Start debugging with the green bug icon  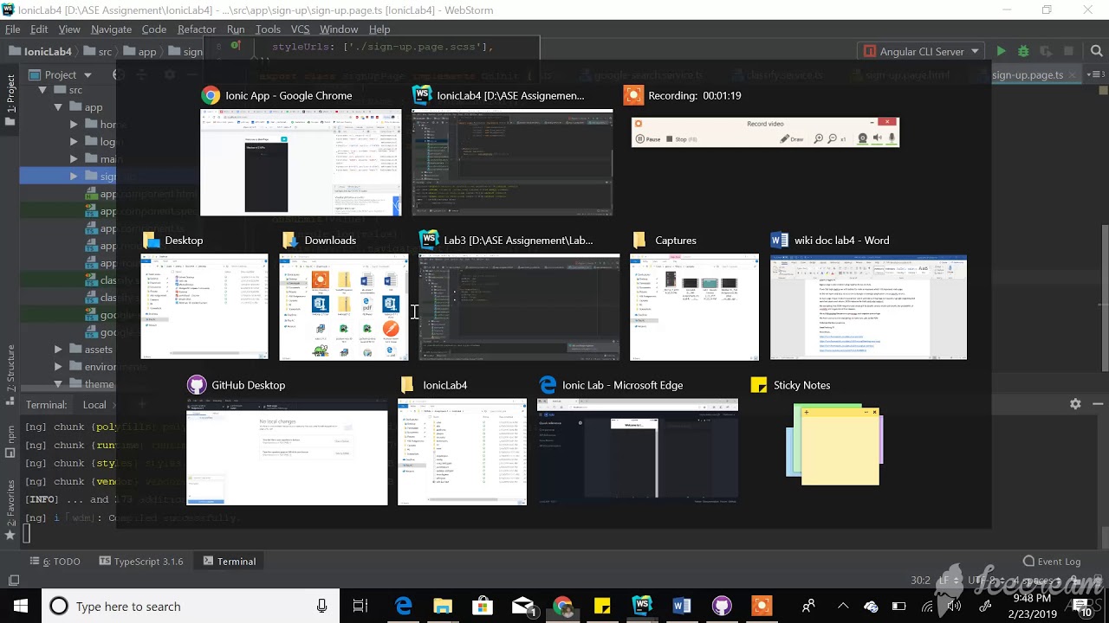(1023, 52)
